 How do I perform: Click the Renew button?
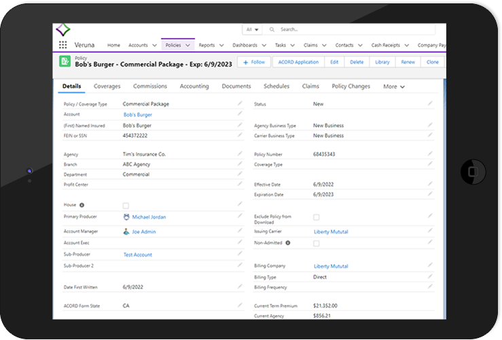pyautogui.click(x=408, y=62)
